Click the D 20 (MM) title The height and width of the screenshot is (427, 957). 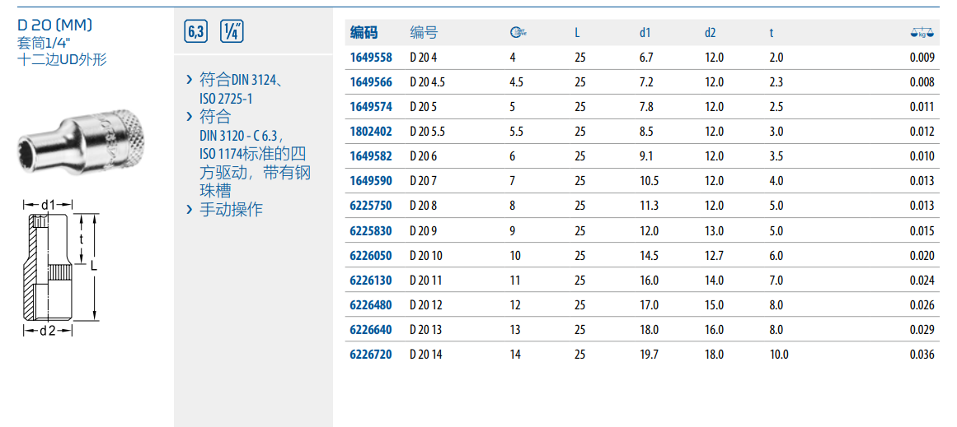(54, 26)
